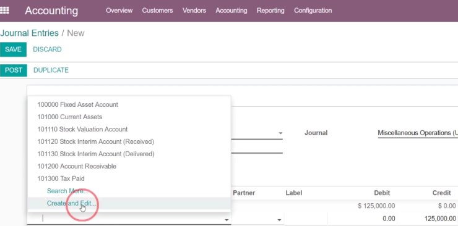This screenshot has width=458, height=226.
Task: Select 101200 Account Receivable option
Action: (x=129, y=166)
